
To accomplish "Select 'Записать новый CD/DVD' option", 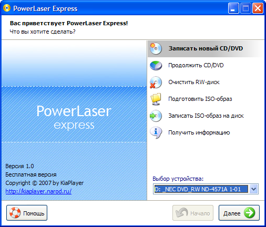I will pyautogui.click(x=206, y=48).
